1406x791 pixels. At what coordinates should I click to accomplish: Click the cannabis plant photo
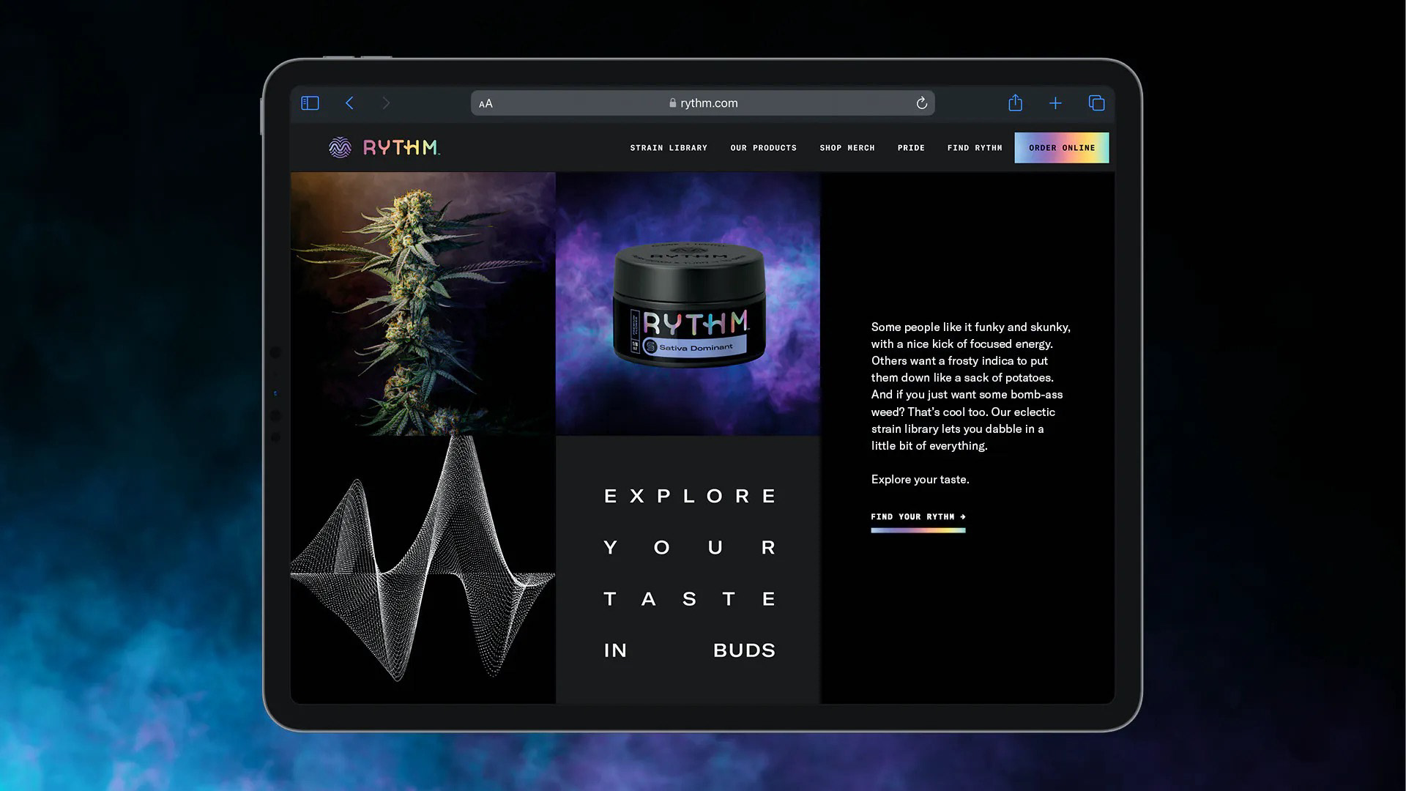coord(423,304)
